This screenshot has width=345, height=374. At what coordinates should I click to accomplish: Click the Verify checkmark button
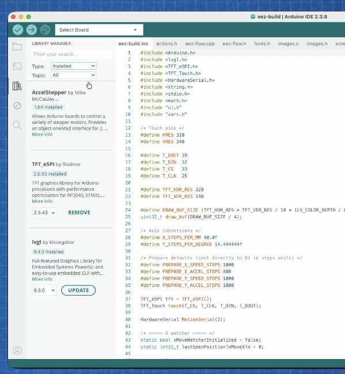18,30
